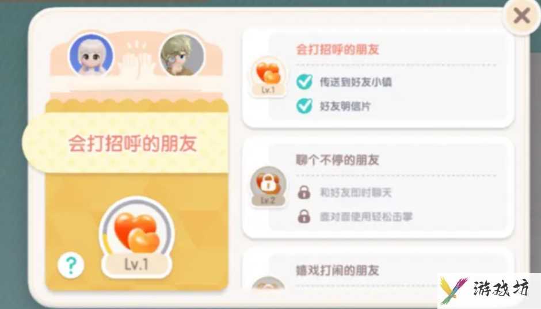
Task: Select the blond boy with monocle avatar
Action: (x=182, y=55)
